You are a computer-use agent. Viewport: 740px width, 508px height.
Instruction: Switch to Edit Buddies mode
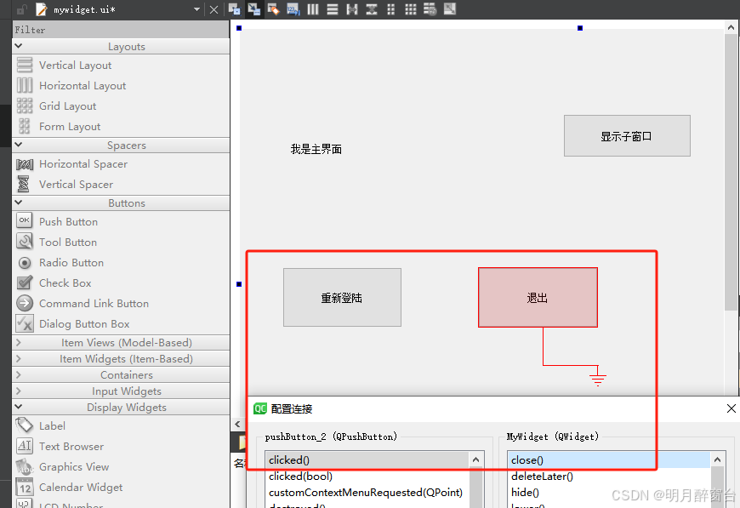coord(273,9)
